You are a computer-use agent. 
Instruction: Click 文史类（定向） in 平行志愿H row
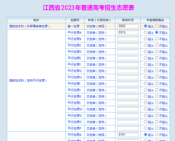(96, 77)
